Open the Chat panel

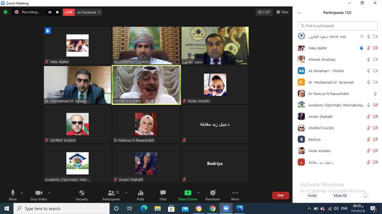click(x=163, y=193)
